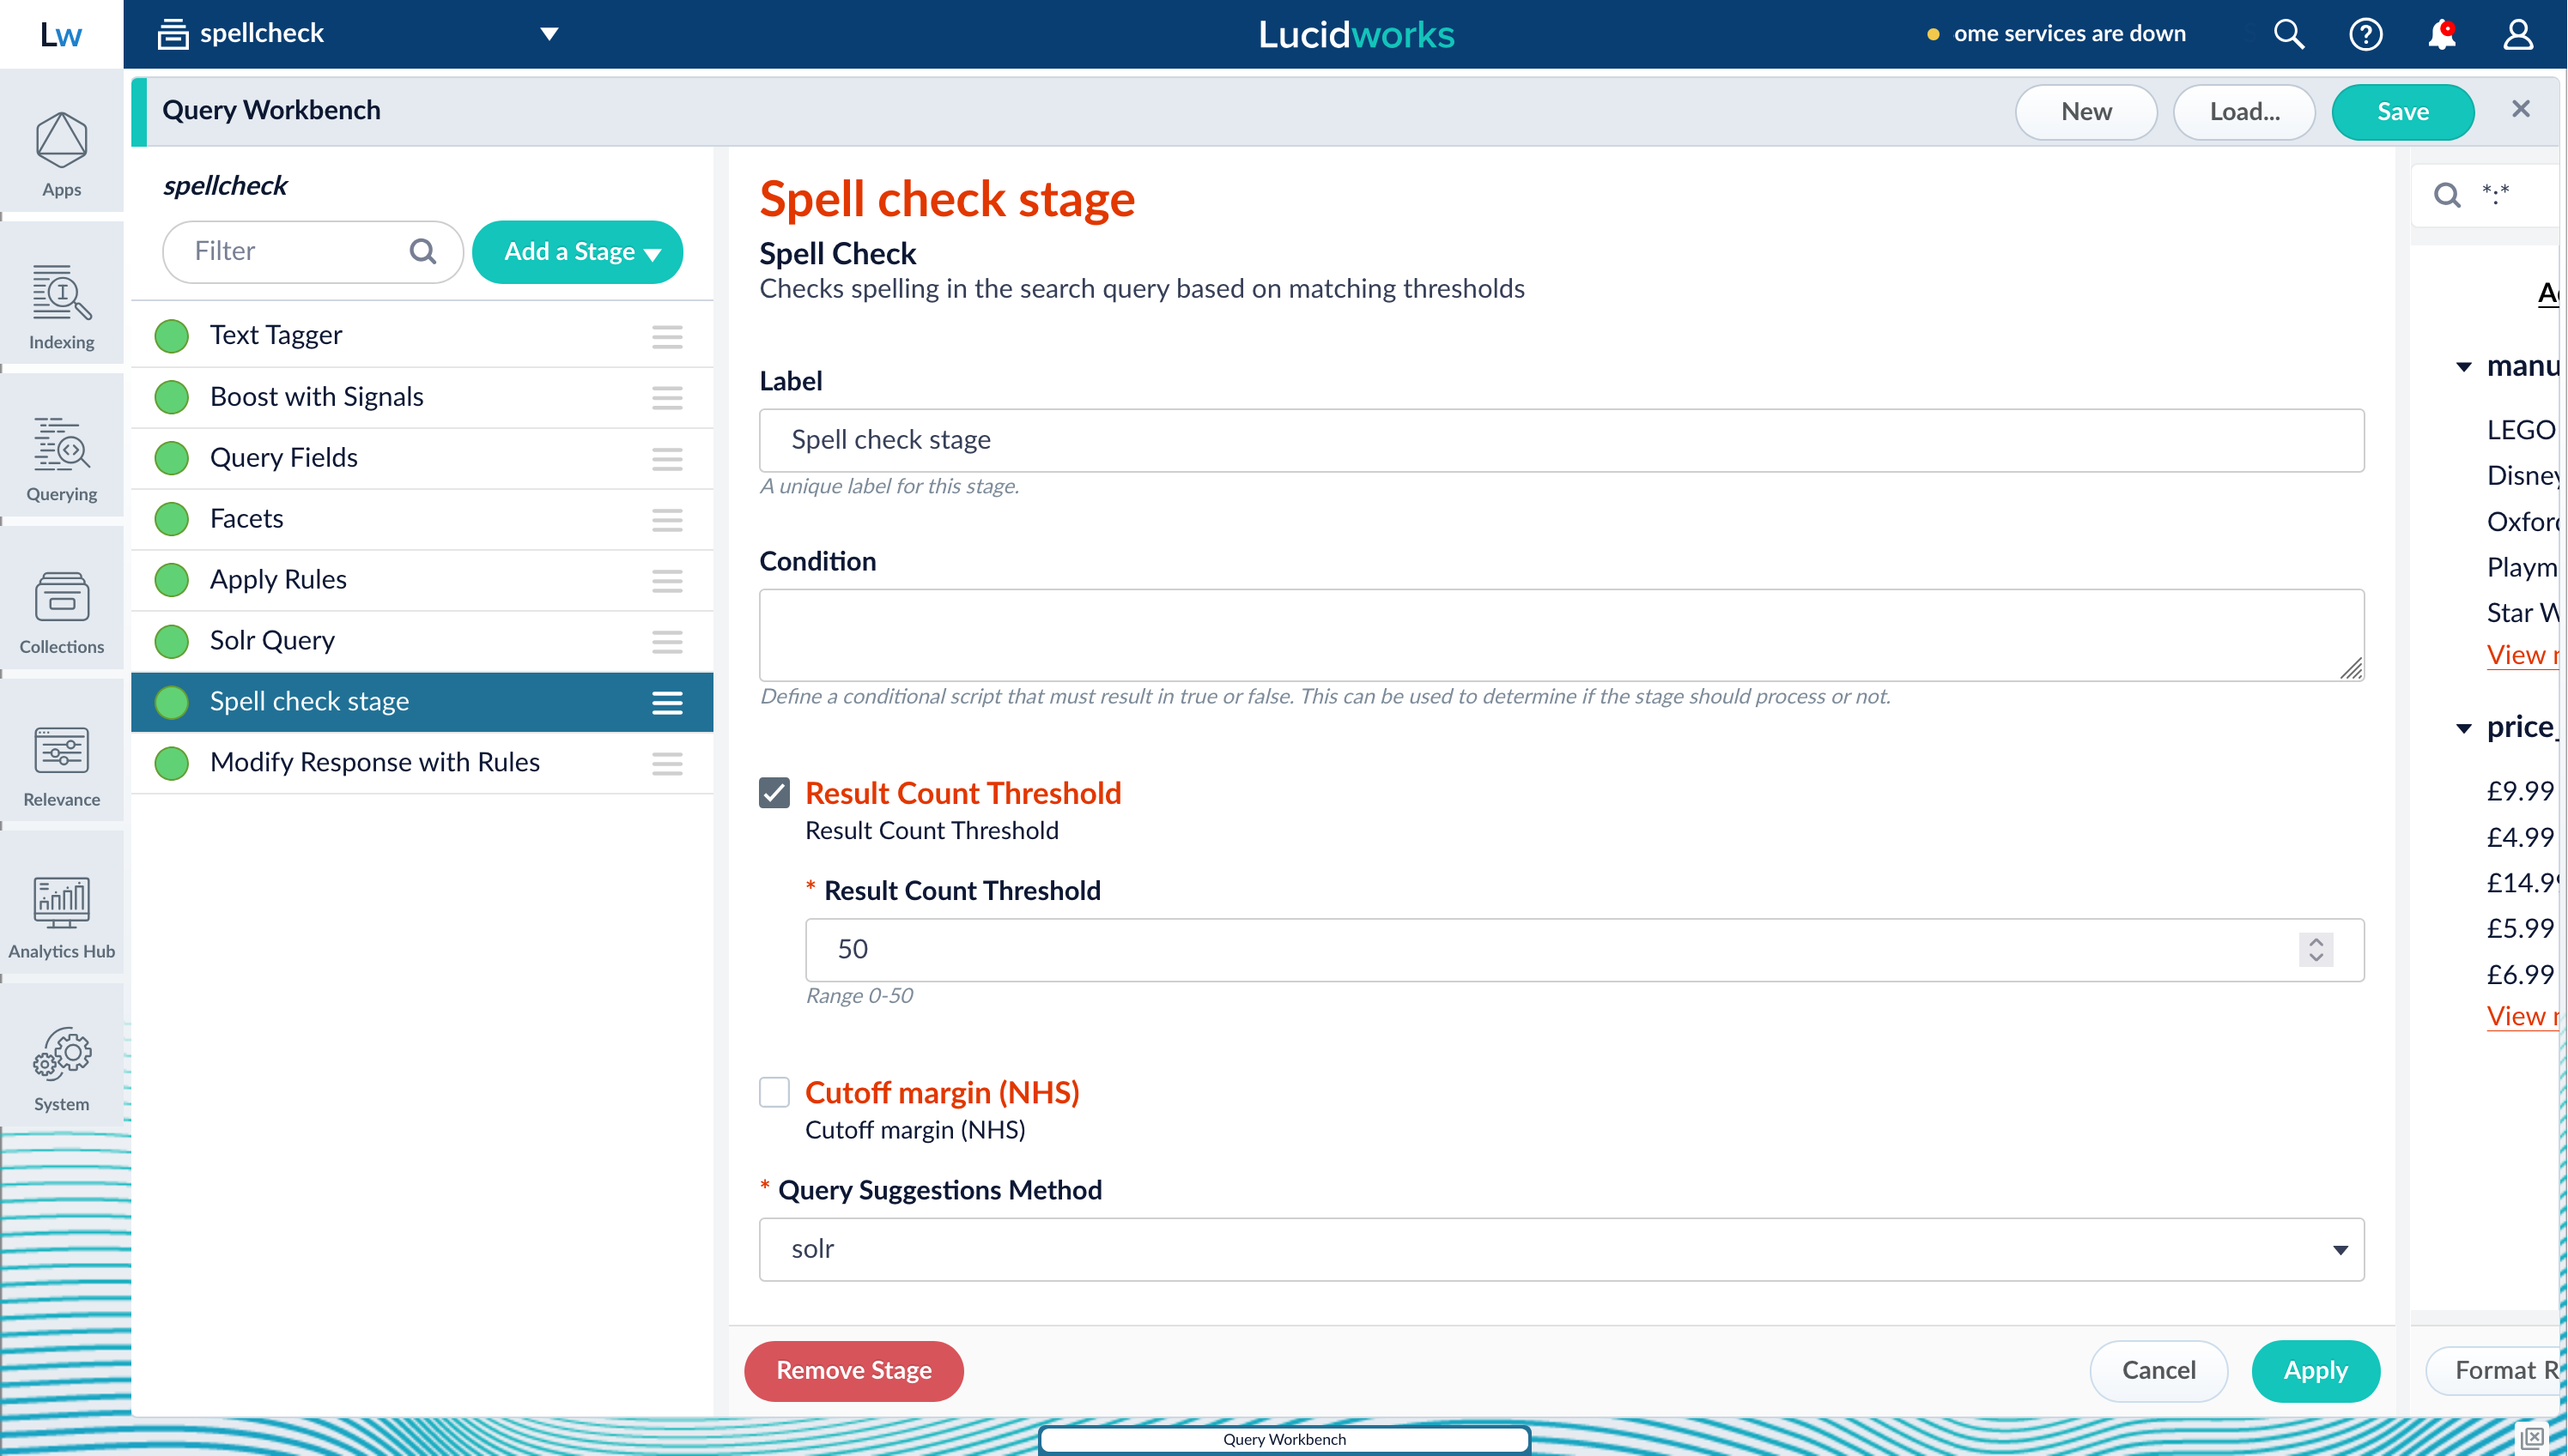Image resolution: width=2568 pixels, height=1456 pixels.
Task: Increase Result Count Threshold using stepper arrows
Action: click(2316, 941)
